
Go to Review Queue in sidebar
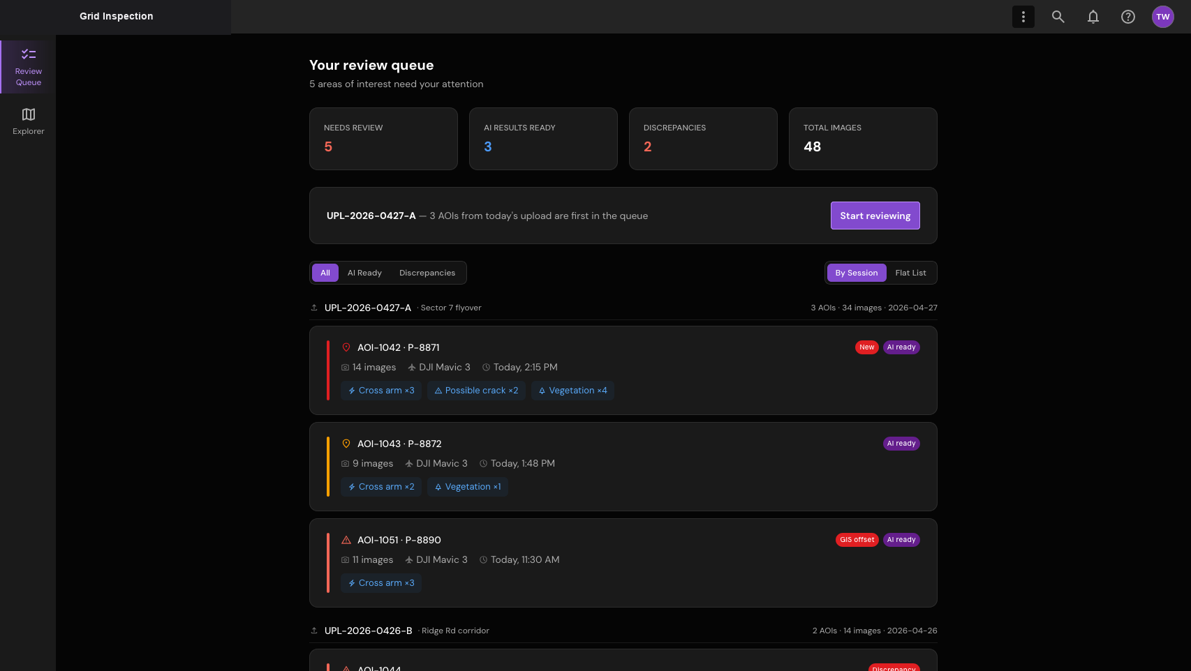pos(29,67)
